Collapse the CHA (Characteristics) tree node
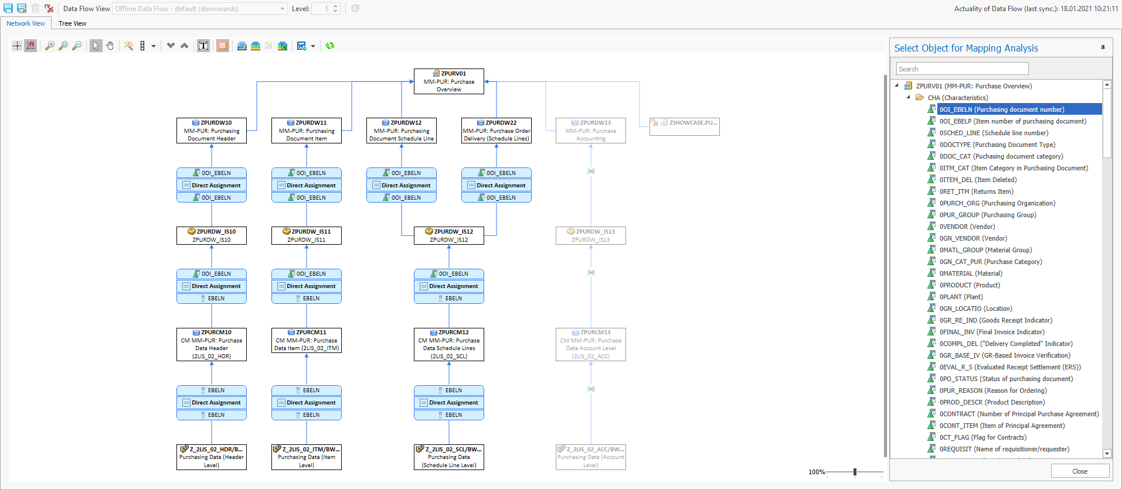This screenshot has width=1122, height=490. click(908, 97)
